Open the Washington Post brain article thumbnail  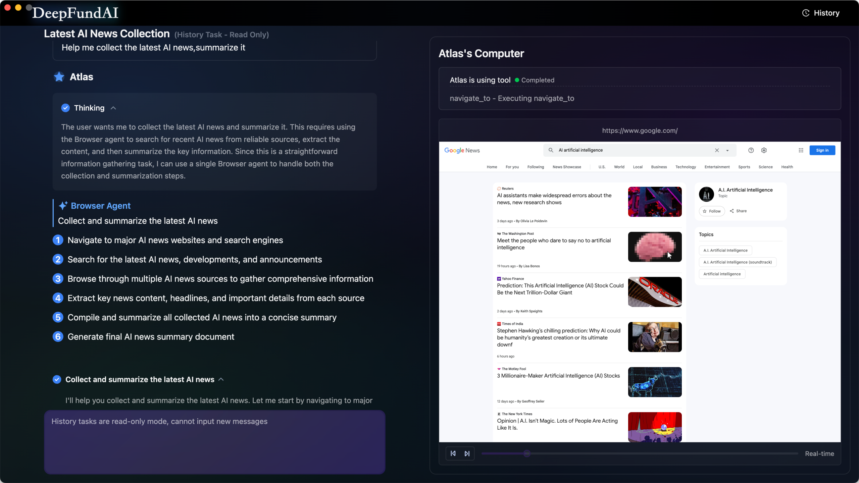tap(654, 247)
